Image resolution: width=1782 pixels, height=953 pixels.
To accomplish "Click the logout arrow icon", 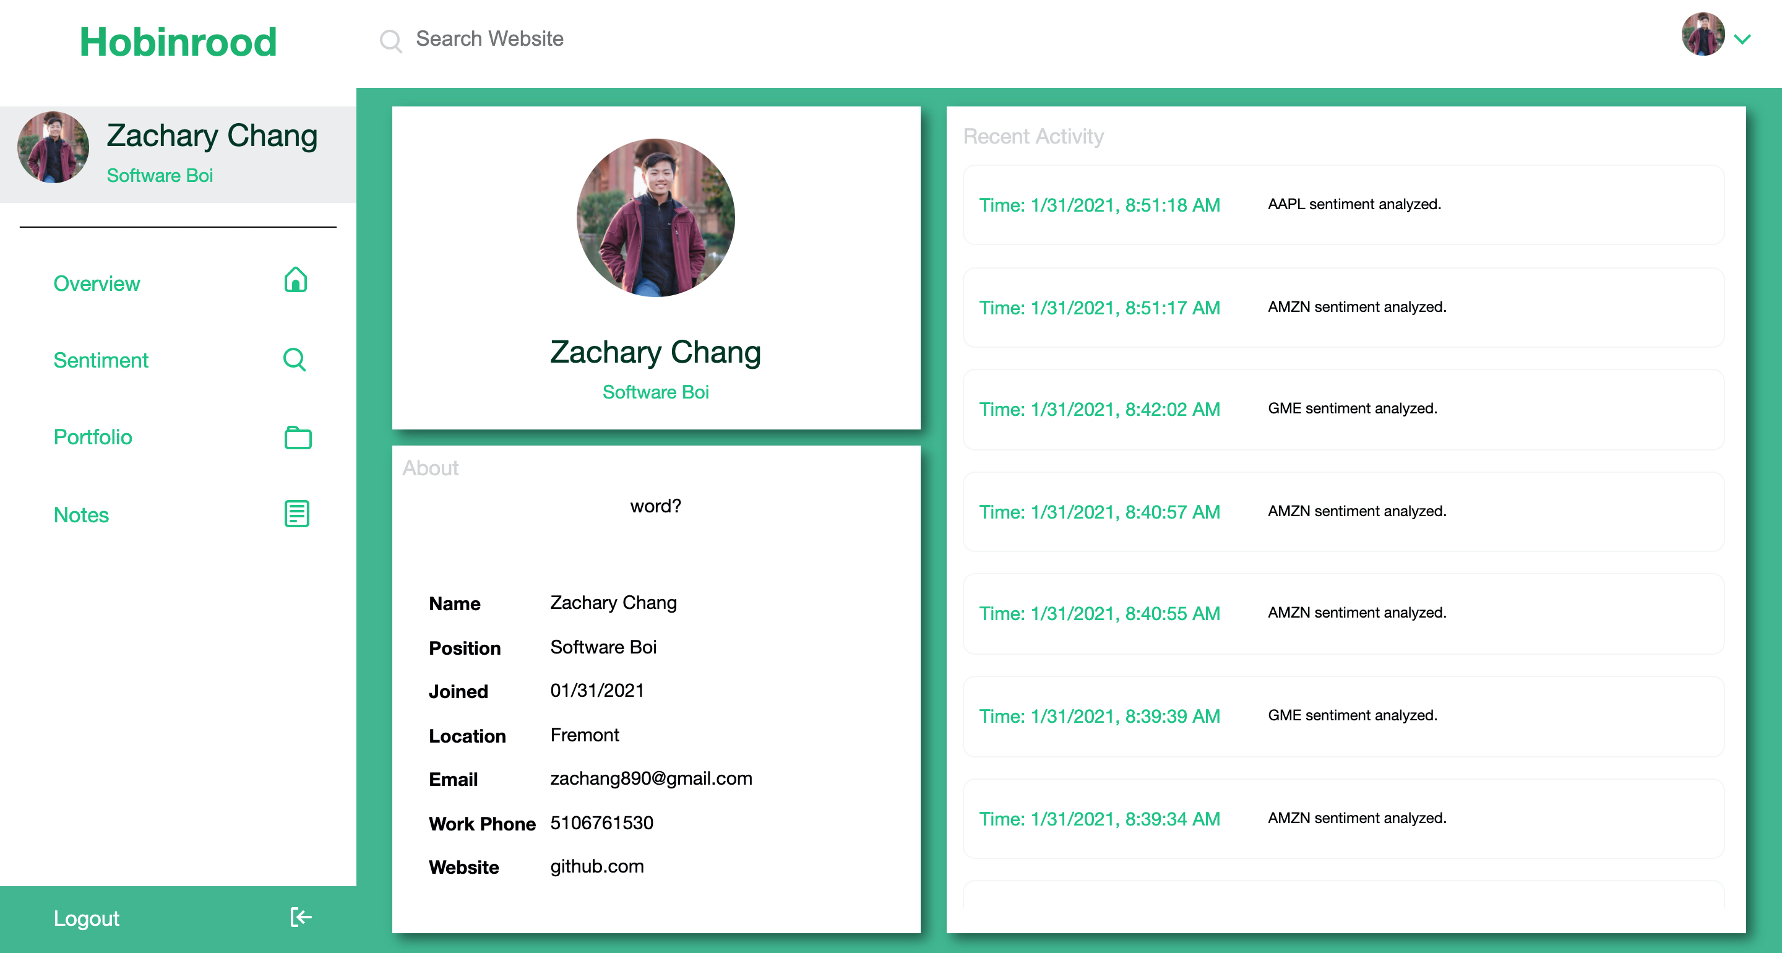I will [x=301, y=917].
